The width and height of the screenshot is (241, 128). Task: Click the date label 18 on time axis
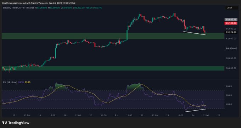coord(40,115)
